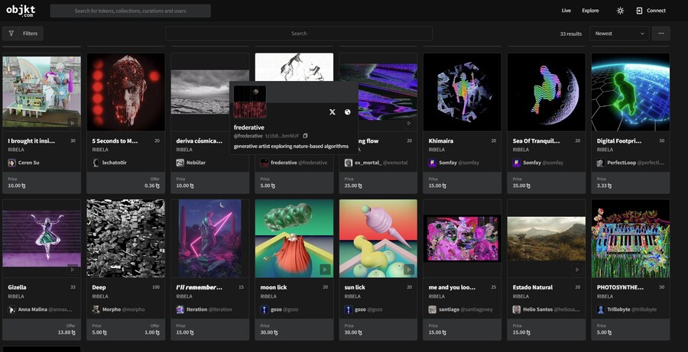The width and height of the screenshot is (688, 352).
Task: Toggle the light/dark theme sun icon
Action: coord(620,11)
